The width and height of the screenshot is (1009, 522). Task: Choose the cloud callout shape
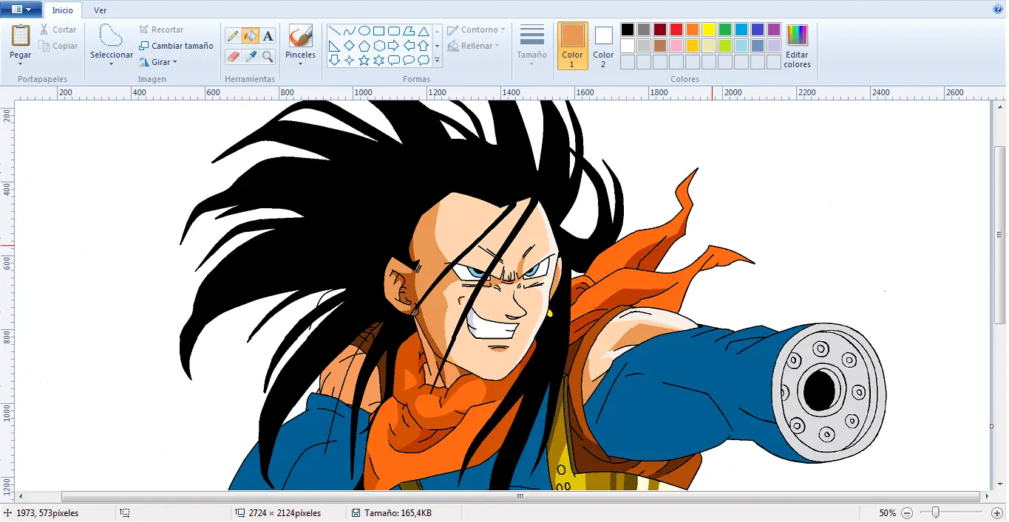click(424, 61)
